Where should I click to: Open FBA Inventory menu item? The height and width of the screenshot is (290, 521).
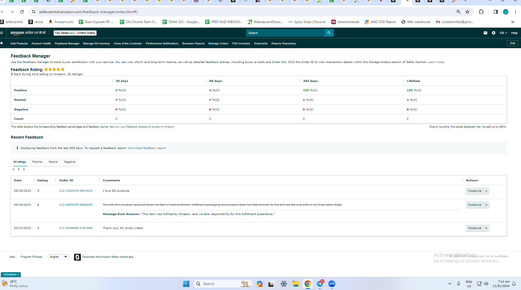241,44
